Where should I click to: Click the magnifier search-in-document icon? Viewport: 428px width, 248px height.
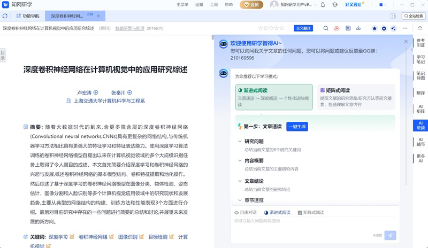click(326, 28)
